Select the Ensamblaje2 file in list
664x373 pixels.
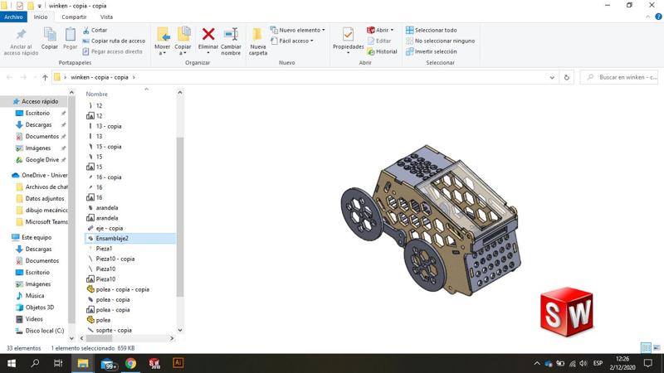(112, 238)
